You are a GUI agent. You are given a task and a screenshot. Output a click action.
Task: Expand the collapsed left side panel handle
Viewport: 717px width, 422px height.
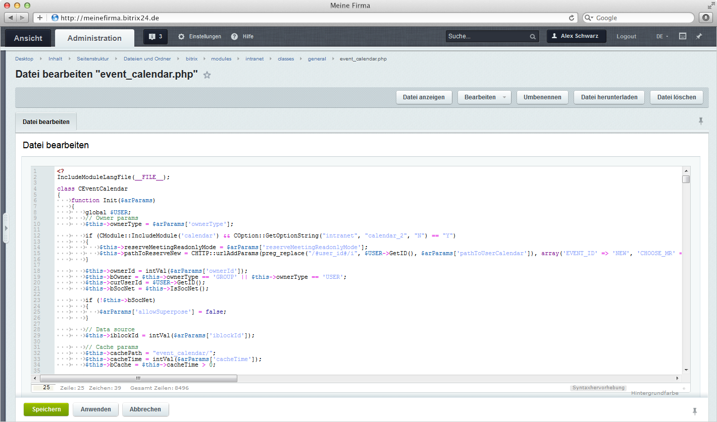click(6, 228)
